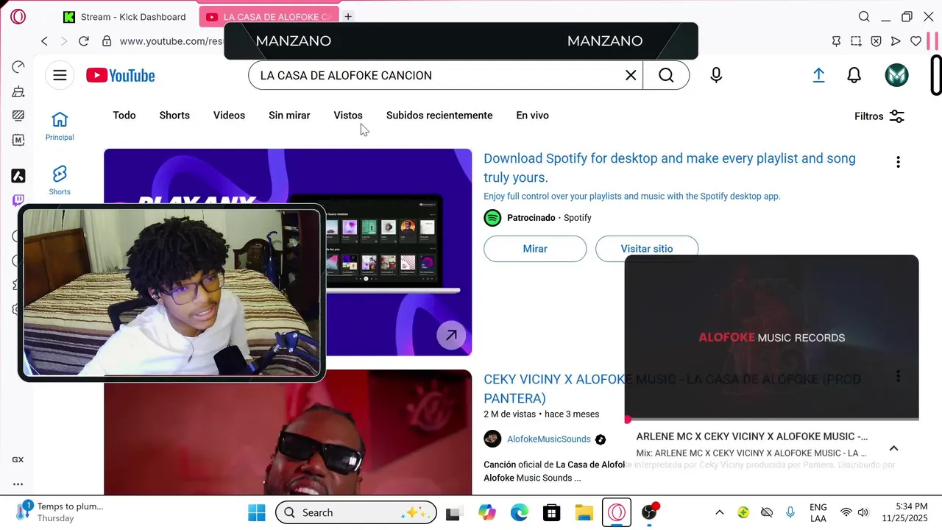The image size is (942, 530).
Task: Select the Sin mirar filter chip
Action: 289,116
